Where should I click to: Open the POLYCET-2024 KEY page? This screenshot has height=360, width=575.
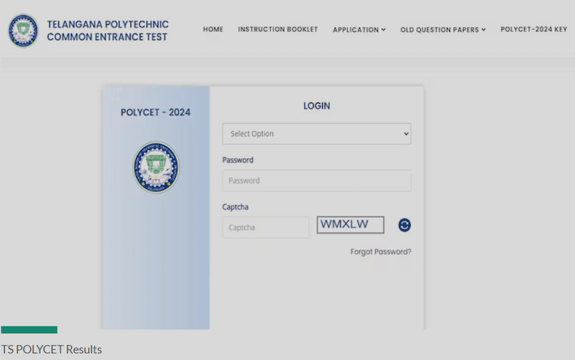pos(533,29)
